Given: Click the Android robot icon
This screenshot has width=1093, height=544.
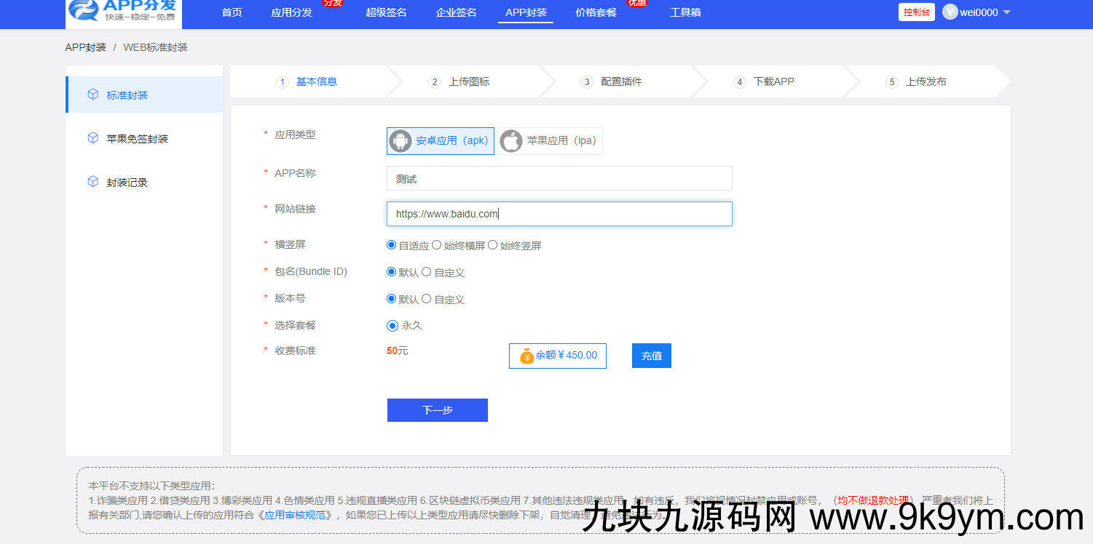Looking at the screenshot, I should [400, 141].
